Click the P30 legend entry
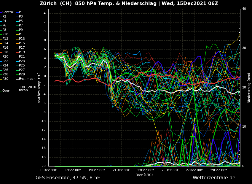252x184 pixels. [5, 79]
